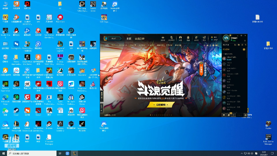Open Studio One desktop shortcut
Screen dimensions: 277x156
(x=5, y=33)
